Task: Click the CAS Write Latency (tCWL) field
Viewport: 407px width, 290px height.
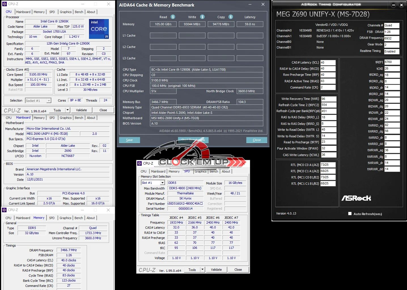Action: (x=328, y=155)
